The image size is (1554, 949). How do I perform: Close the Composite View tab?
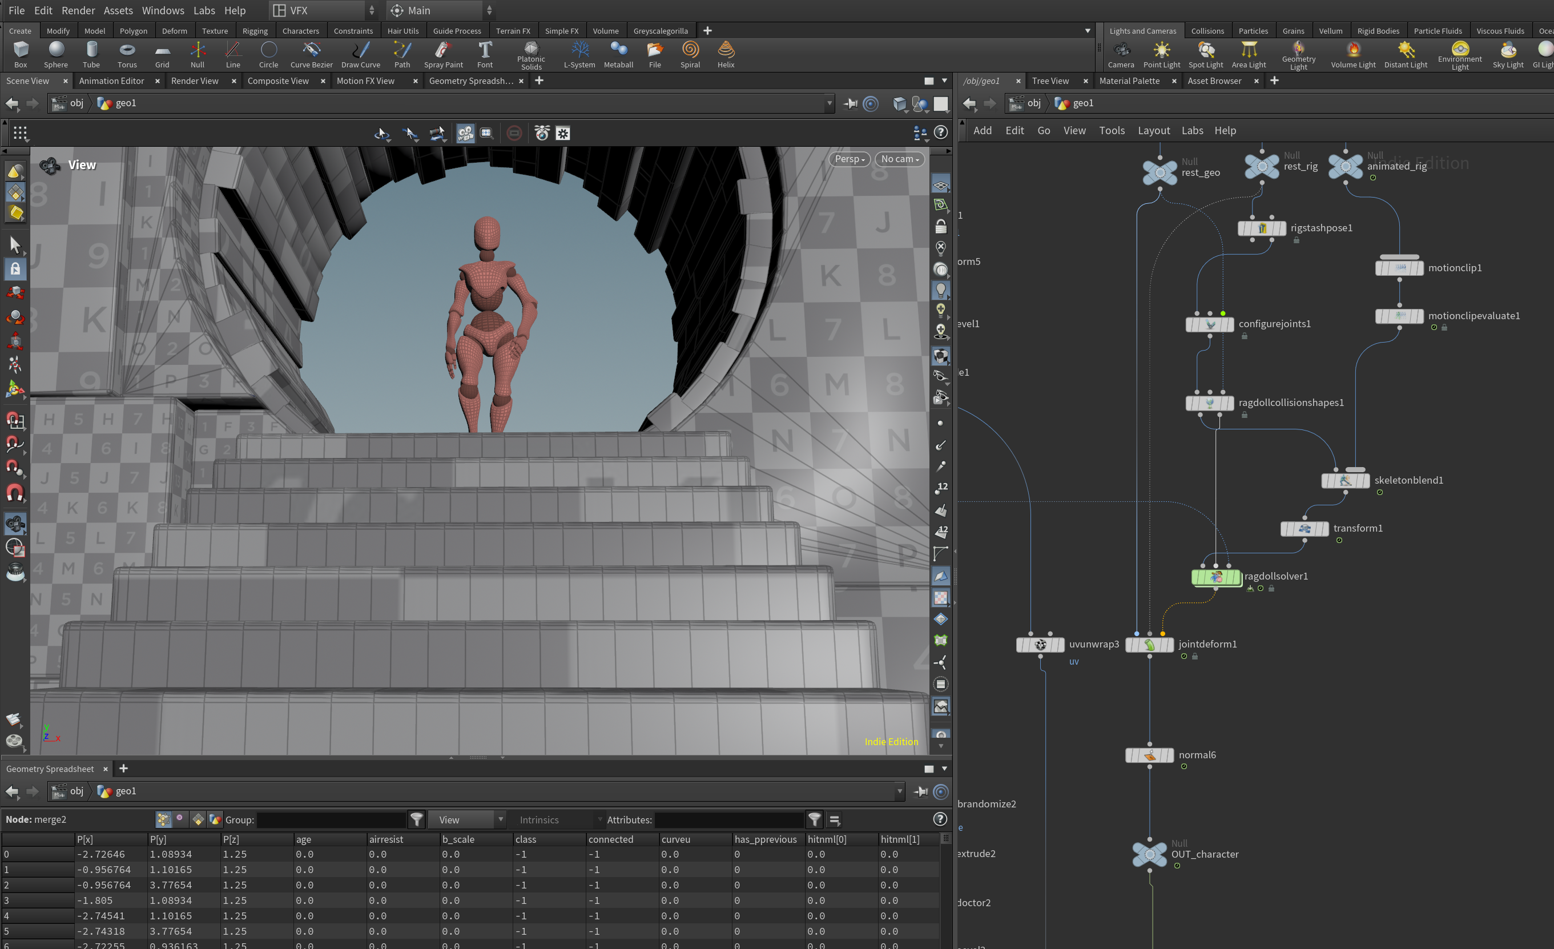(323, 82)
